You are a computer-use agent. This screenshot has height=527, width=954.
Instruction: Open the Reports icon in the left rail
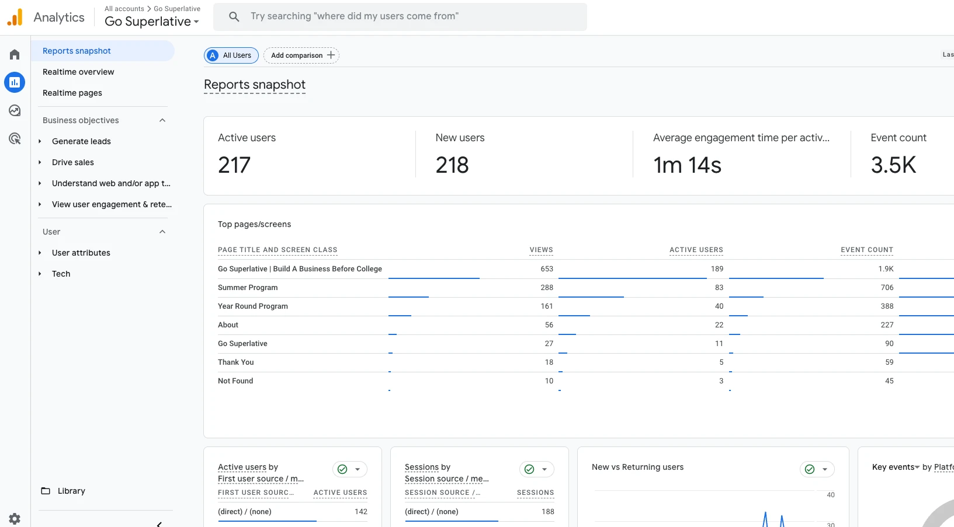(15, 82)
